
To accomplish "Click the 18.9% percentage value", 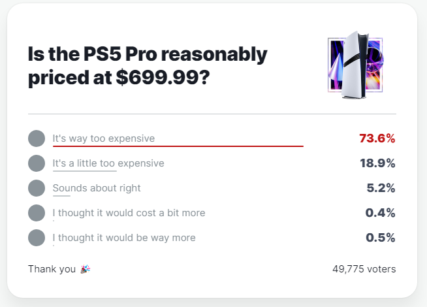I will [377, 163].
